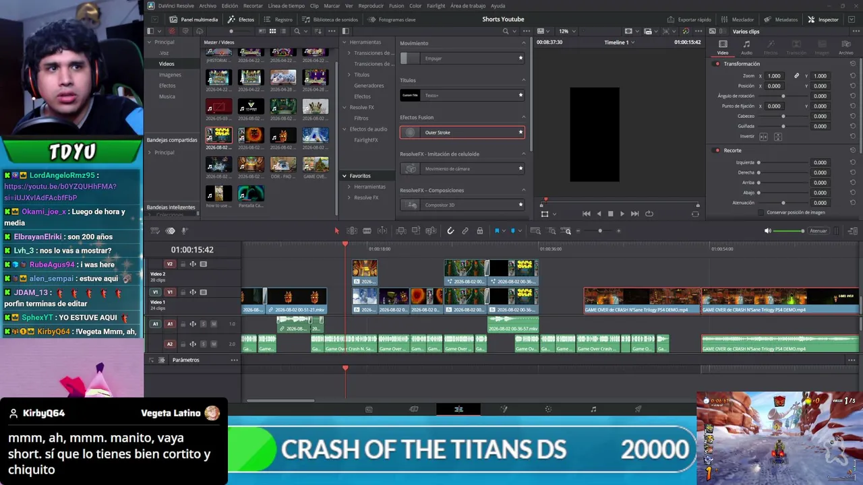Flip the clip horizontally
The image size is (863, 485).
pyautogui.click(x=763, y=137)
